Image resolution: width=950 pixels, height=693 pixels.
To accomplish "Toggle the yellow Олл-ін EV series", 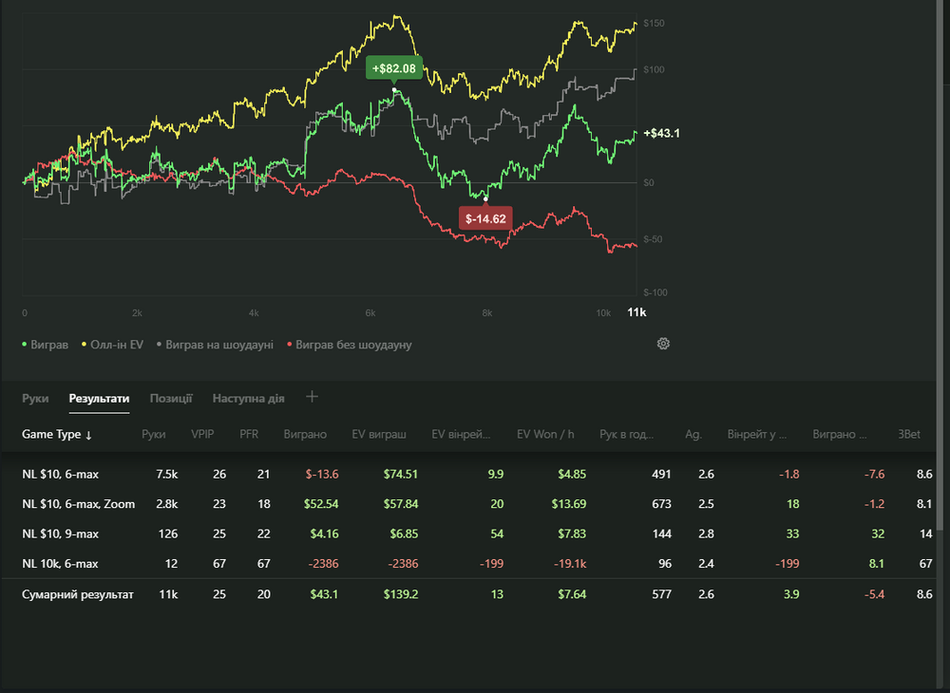I will tap(112, 345).
